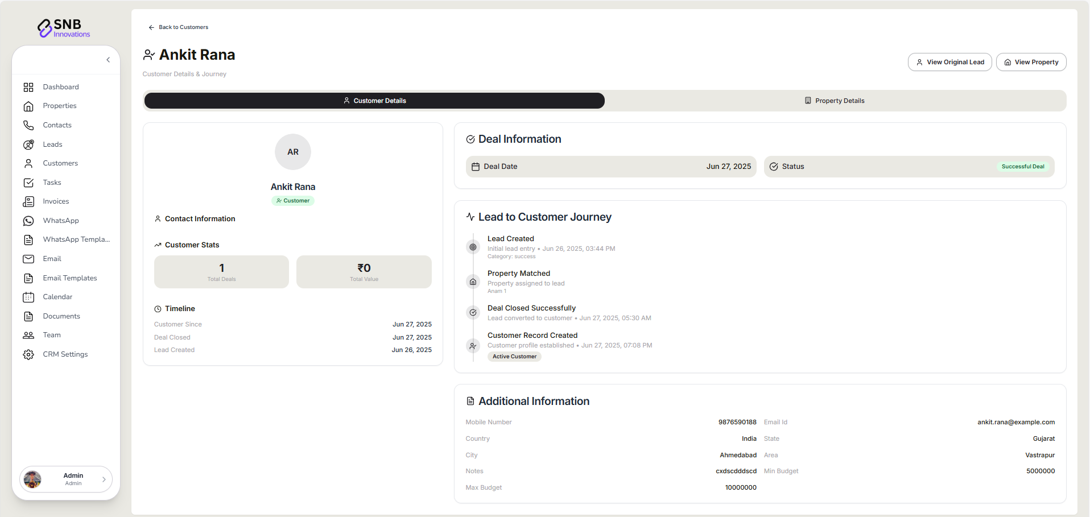Click the Area value Vastrapur
The width and height of the screenshot is (1090, 517).
click(1040, 455)
